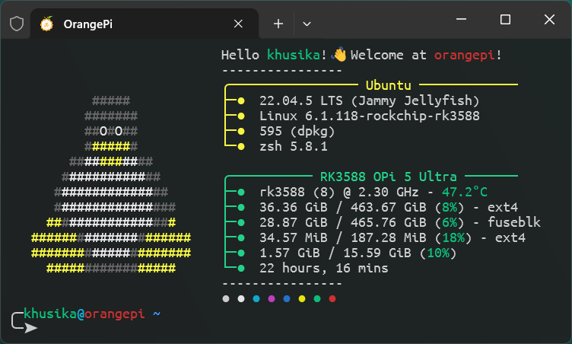Click the orange icon on the OrangePi tab

[47, 24]
